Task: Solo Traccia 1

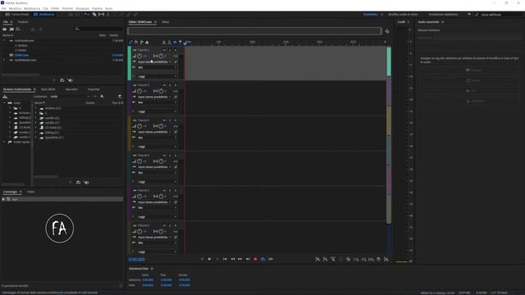Action: [x=170, y=50]
